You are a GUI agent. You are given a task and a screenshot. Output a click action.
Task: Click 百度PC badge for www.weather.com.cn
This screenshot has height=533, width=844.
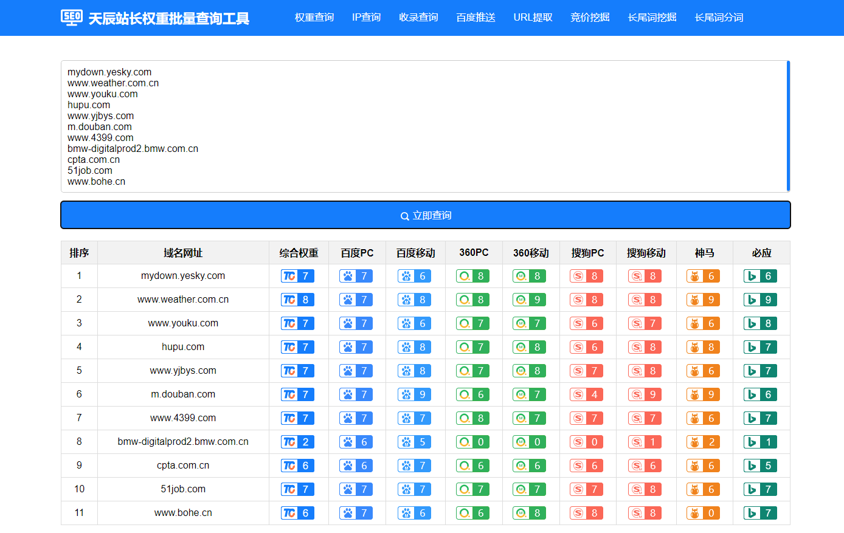coord(356,300)
